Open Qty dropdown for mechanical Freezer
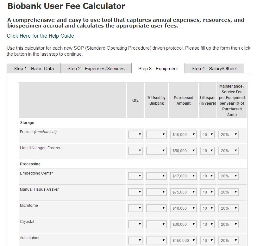This screenshot has width=257, height=246. pos(135,135)
